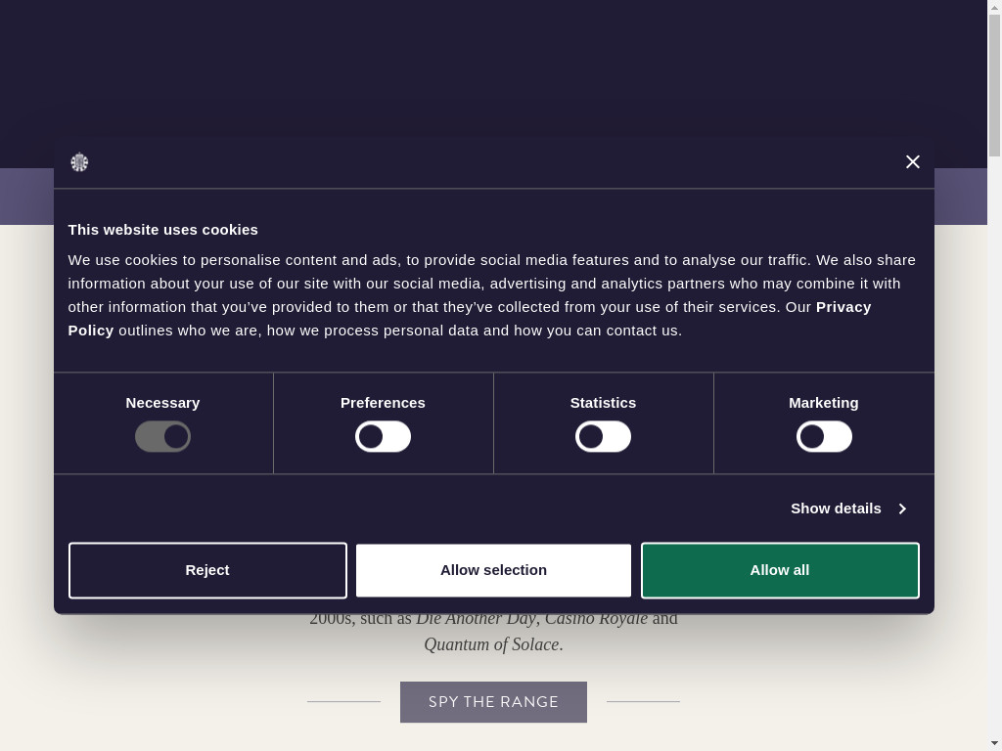
Task: Click the Marketing category label
Action: pyautogui.click(x=824, y=403)
